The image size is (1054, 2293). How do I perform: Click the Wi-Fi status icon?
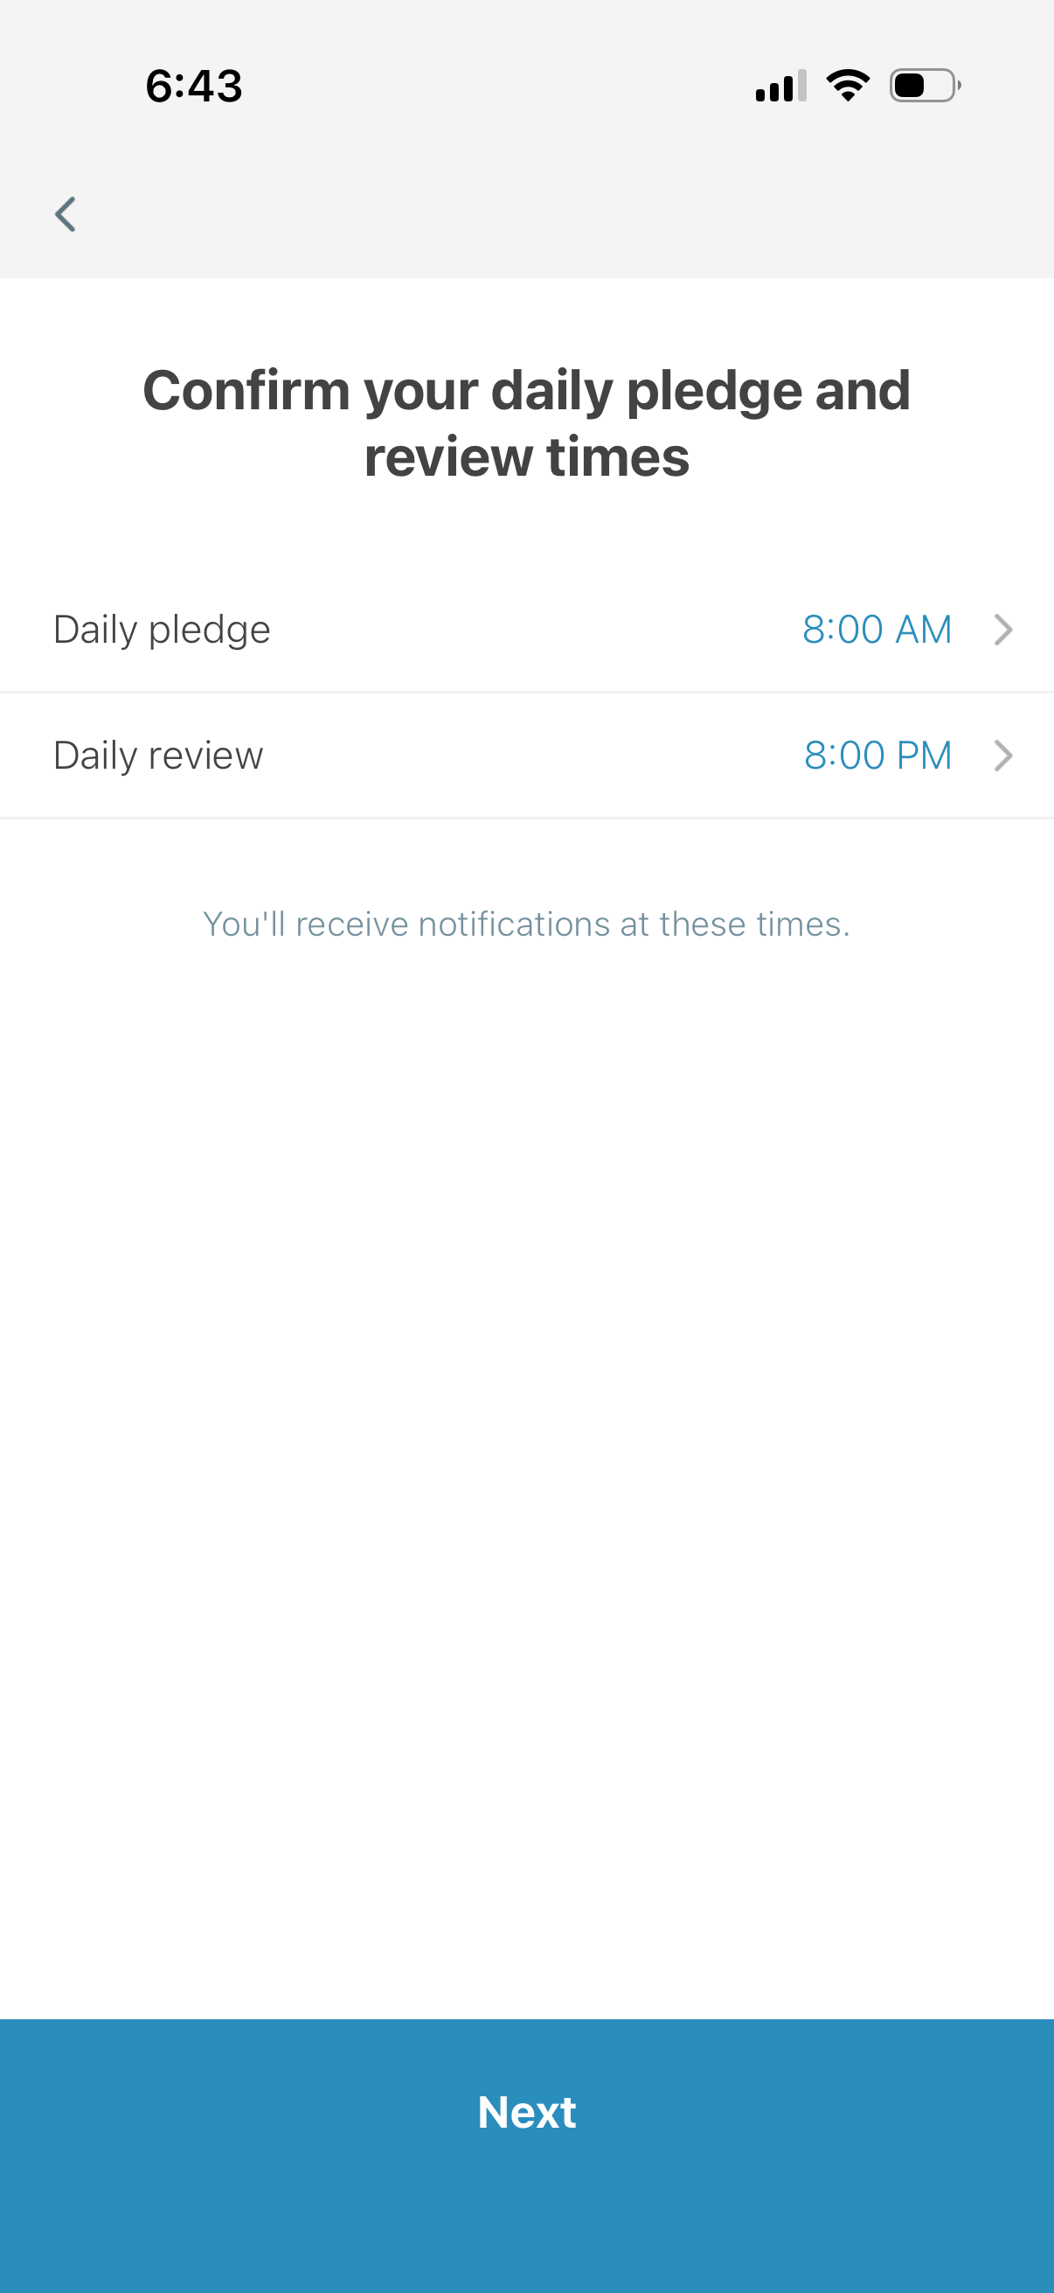(848, 86)
